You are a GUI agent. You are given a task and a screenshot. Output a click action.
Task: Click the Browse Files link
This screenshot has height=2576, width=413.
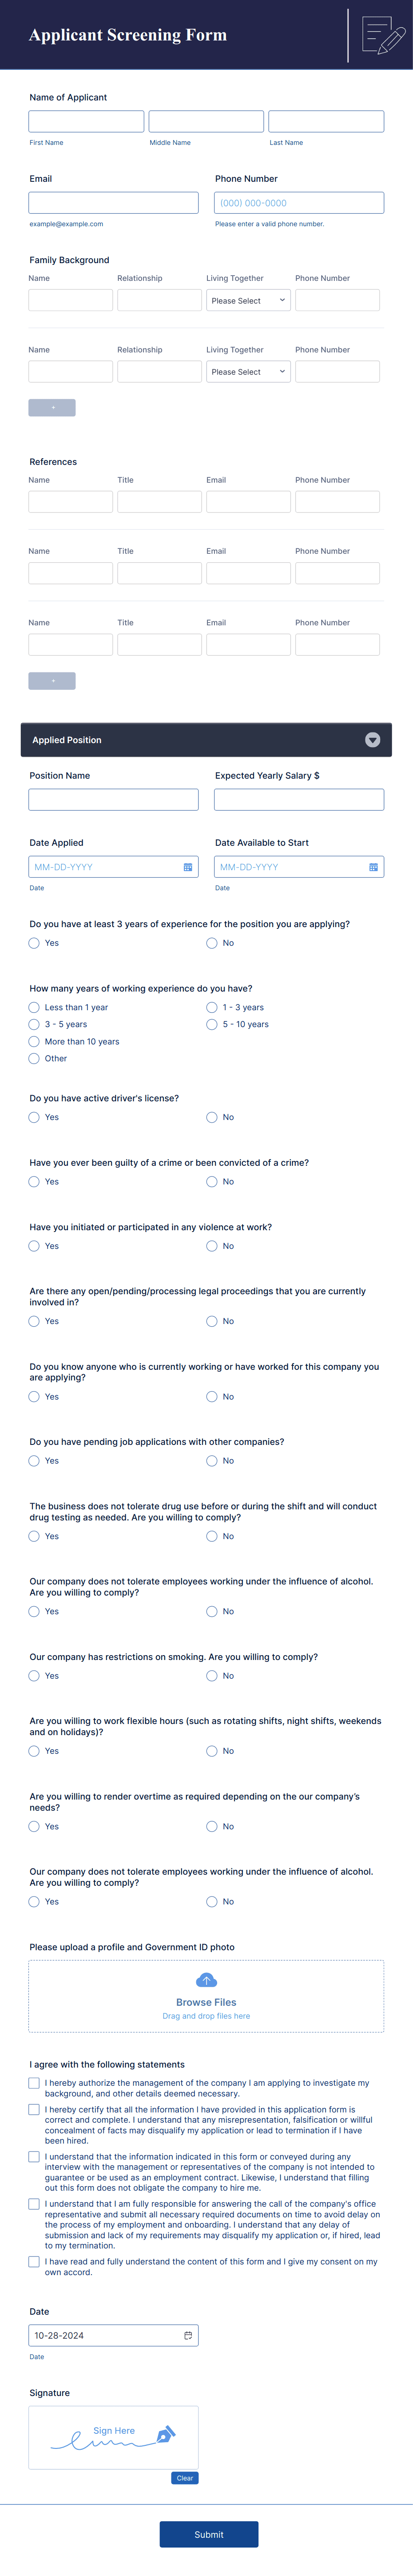[206, 2002]
